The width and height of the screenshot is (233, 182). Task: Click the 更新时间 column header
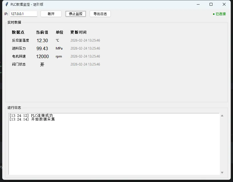pyautogui.click(x=78, y=32)
